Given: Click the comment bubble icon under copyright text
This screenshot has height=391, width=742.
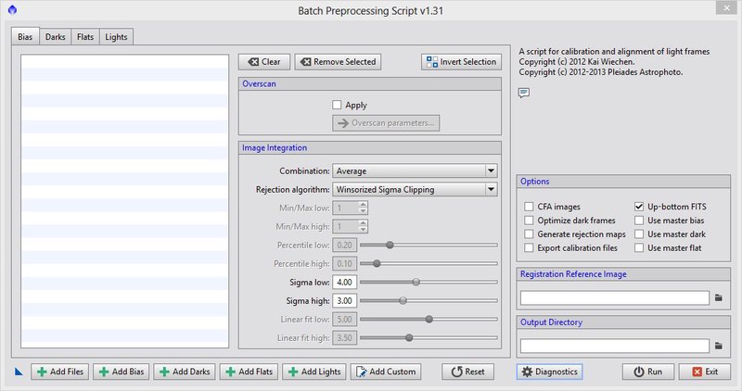Looking at the screenshot, I should point(523,93).
